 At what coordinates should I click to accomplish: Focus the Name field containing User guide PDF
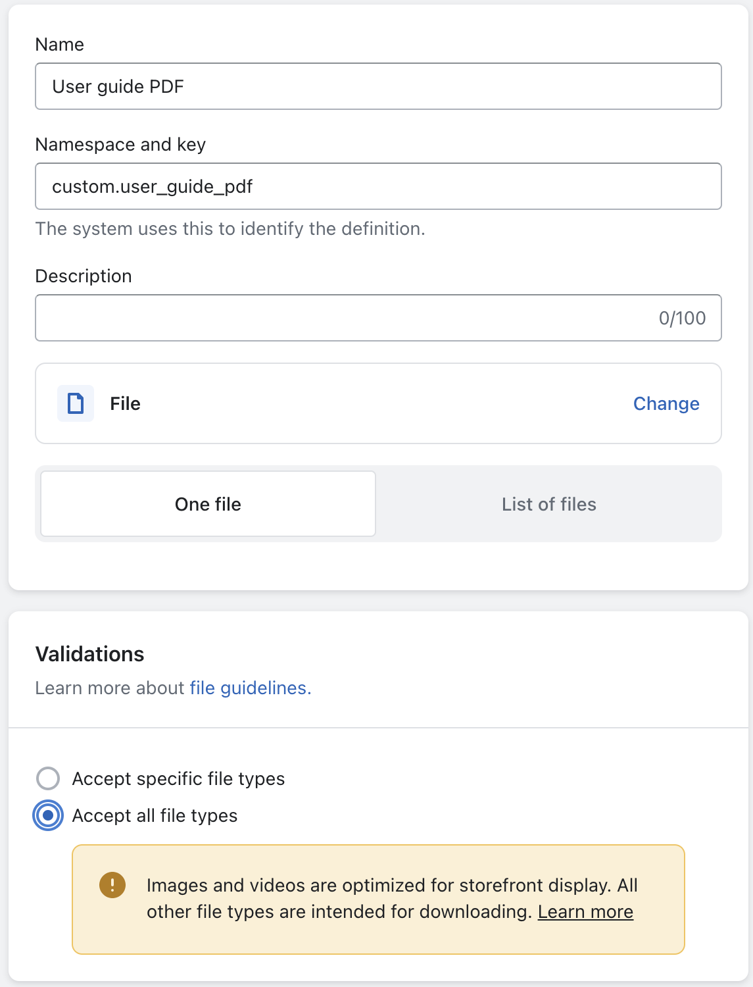(378, 86)
